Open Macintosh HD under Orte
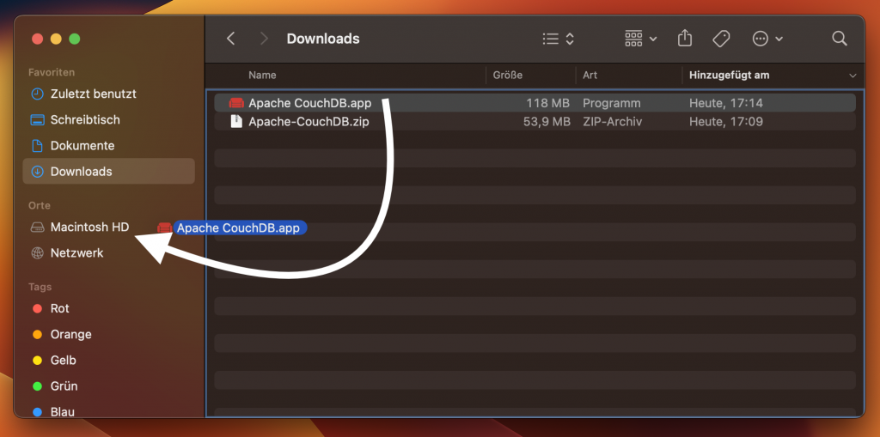 point(108,228)
